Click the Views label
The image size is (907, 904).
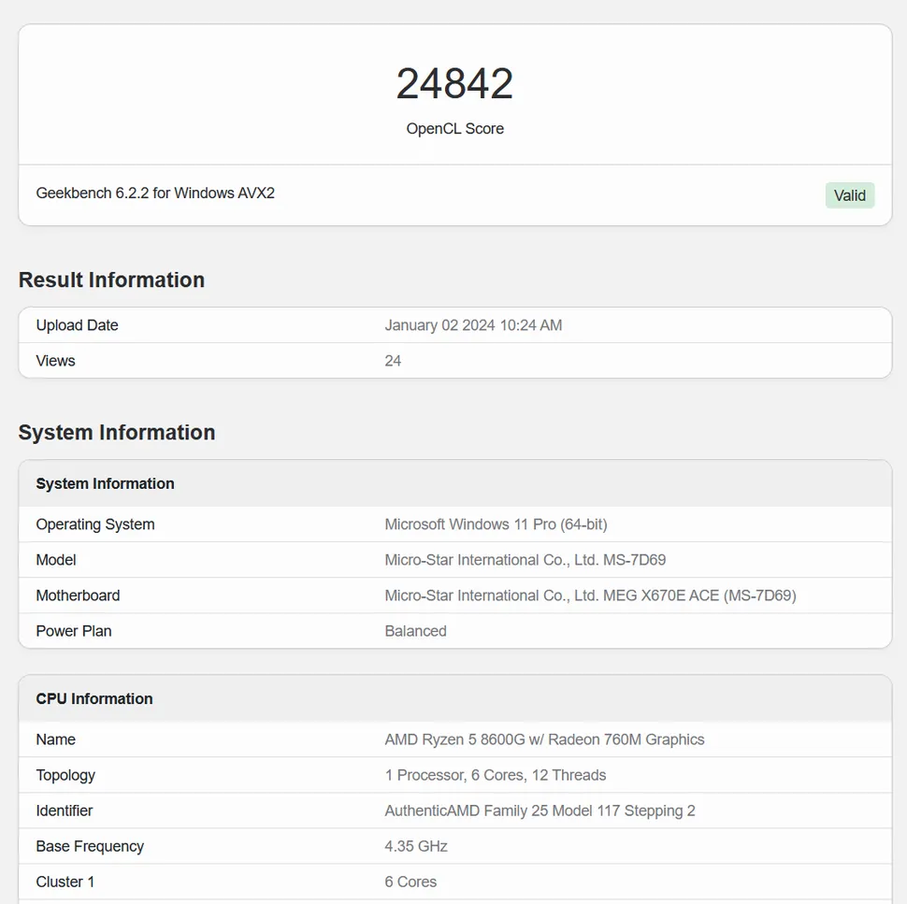pyautogui.click(x=55, y=361)
